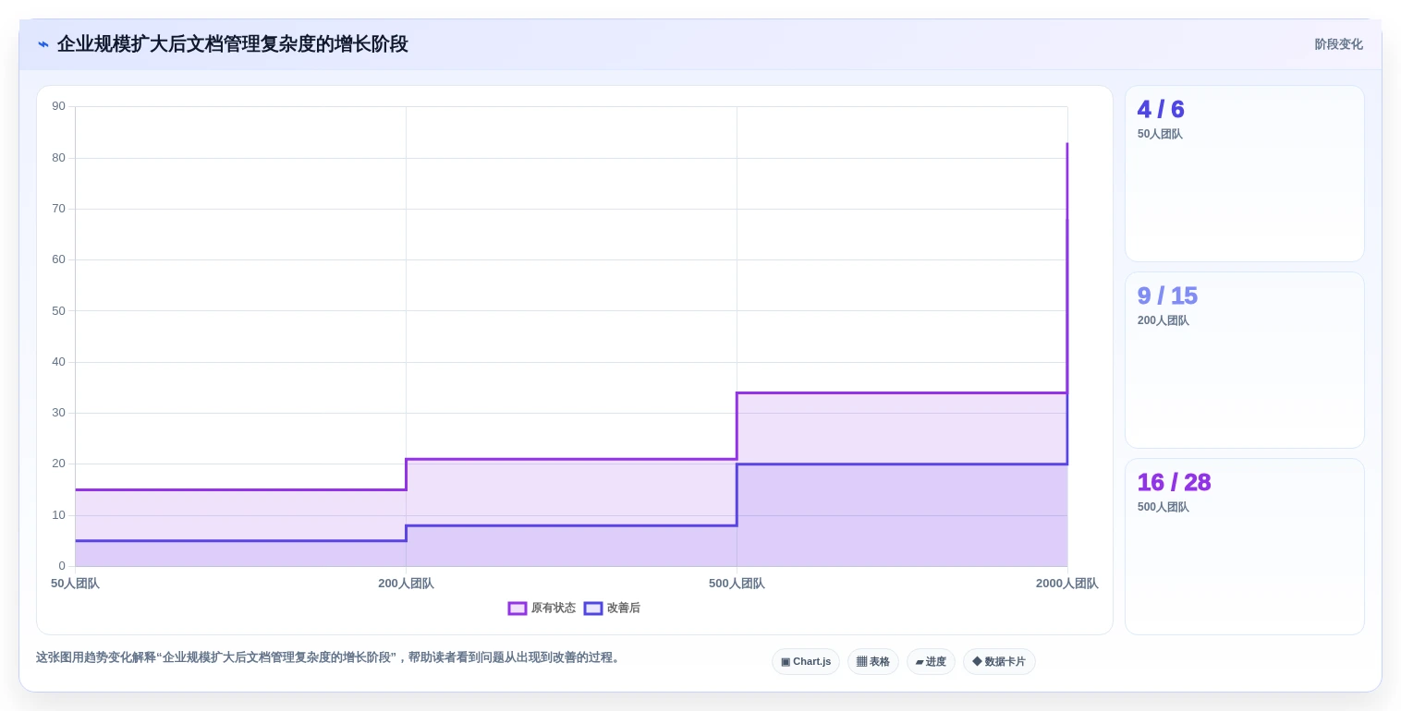Hide the 原有状态 series via its legend label

pos(553,609)
